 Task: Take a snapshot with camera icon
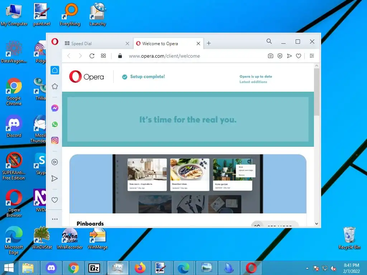(271, 56)
